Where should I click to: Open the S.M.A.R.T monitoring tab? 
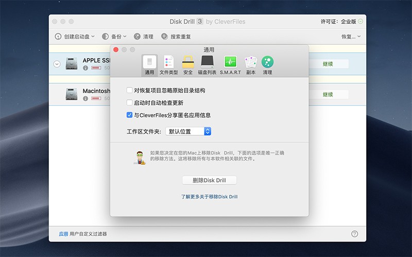[230, 65]
